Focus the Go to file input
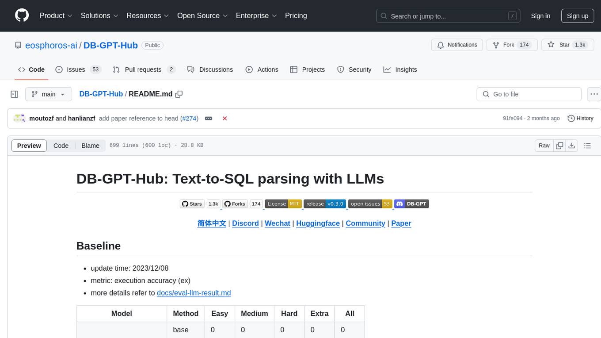This screenshot has height=338, width=601. pyautogui.click(x=529, y=94)
